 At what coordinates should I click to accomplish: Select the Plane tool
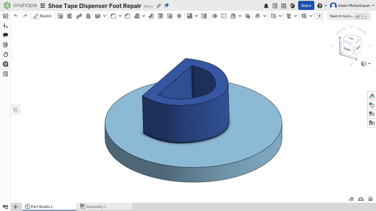[x=273, y=16]
